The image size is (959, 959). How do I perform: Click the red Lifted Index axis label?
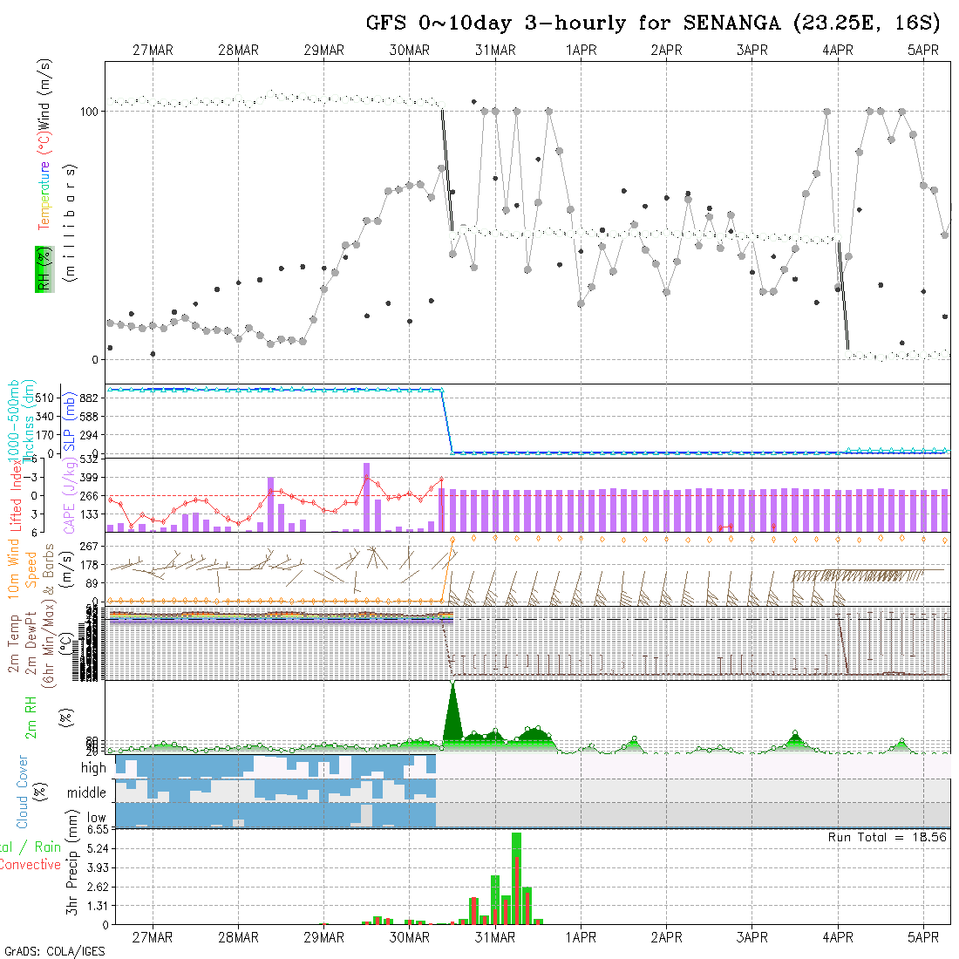click(x=15, y=495)
